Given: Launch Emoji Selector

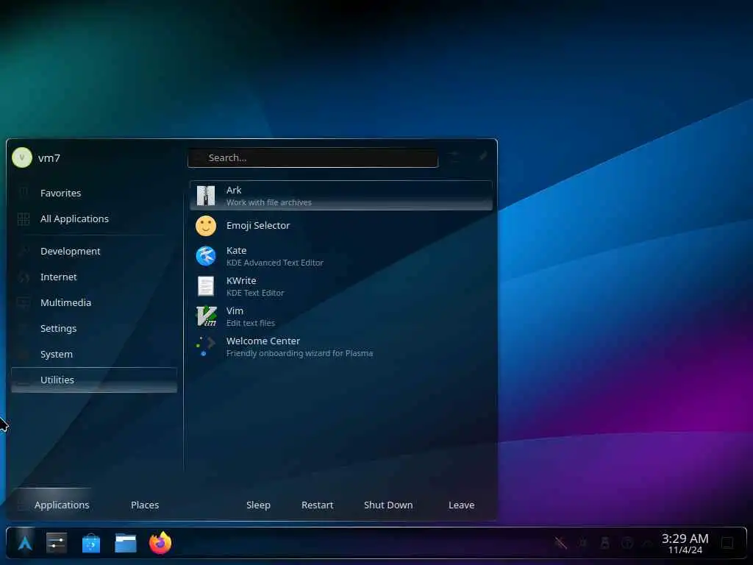Looking at the screenshot, I should point(341,226).
